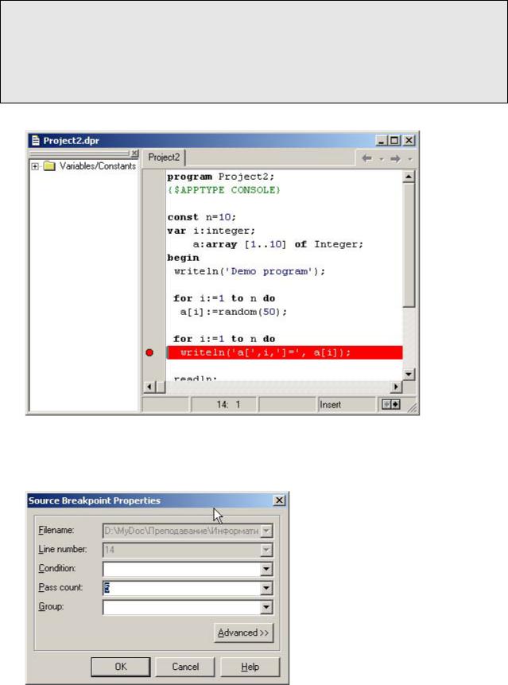Switch to the Project2 editor tab
This screenshot has height=685, width=508.
164,158
